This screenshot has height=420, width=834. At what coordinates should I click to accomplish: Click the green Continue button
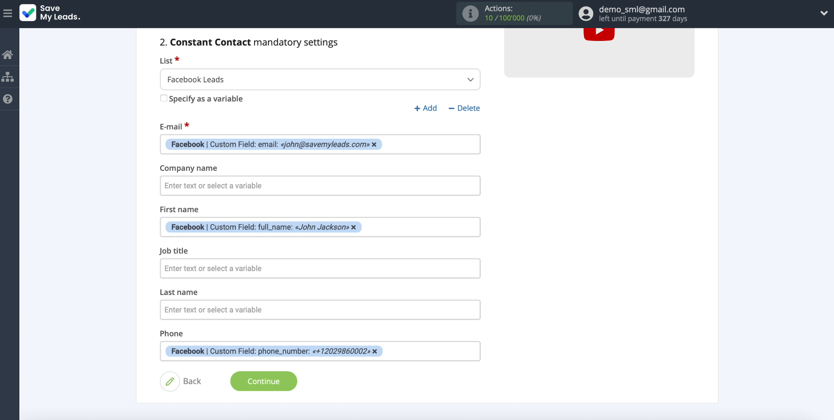(264, 381)
